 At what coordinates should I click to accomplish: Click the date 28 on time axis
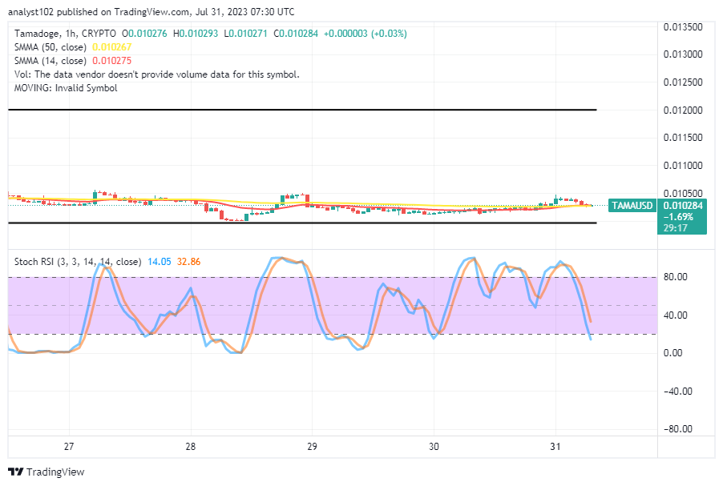click(191, 447)
